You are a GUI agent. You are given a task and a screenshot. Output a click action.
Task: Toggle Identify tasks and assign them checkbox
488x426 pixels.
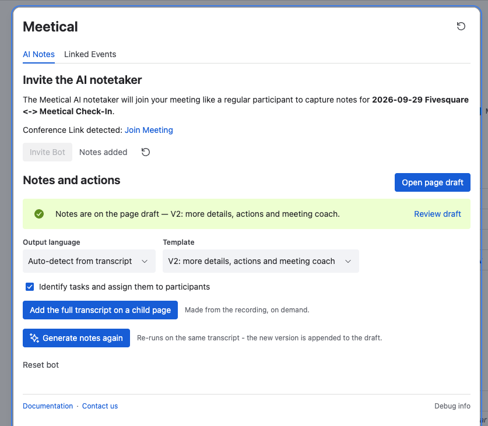click(30, 287)
